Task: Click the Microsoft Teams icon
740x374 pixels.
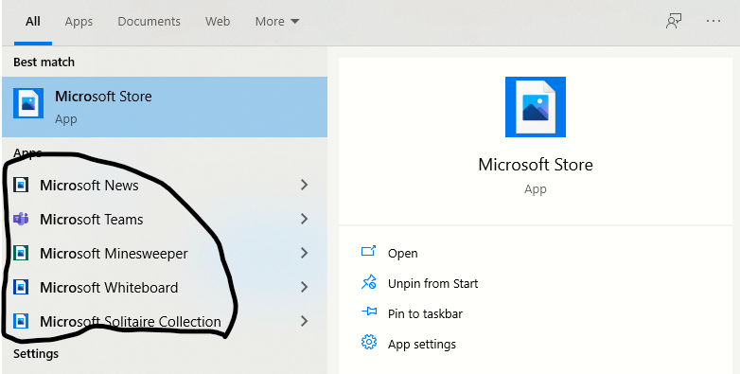Action: (x=21, y=219)
